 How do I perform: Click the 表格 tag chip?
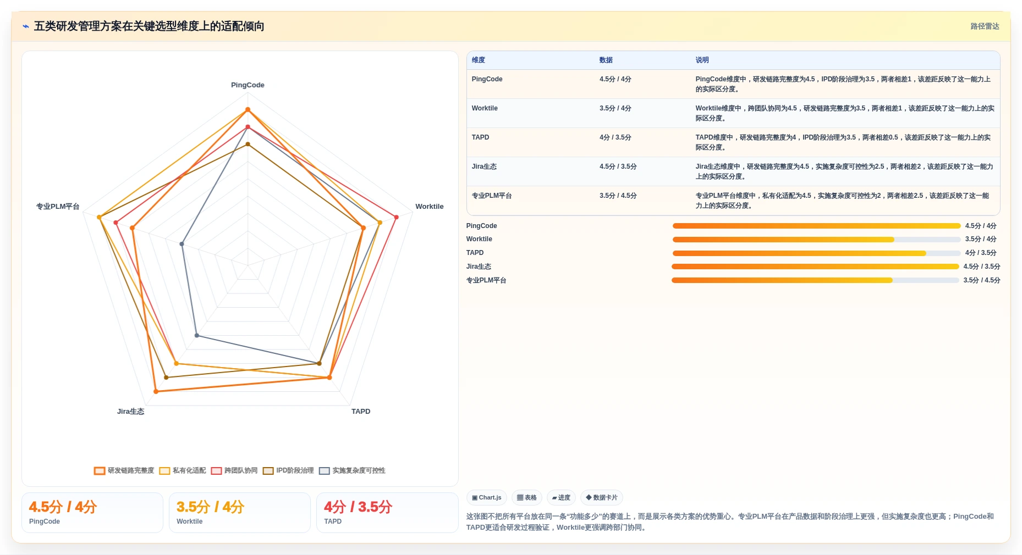527,498
